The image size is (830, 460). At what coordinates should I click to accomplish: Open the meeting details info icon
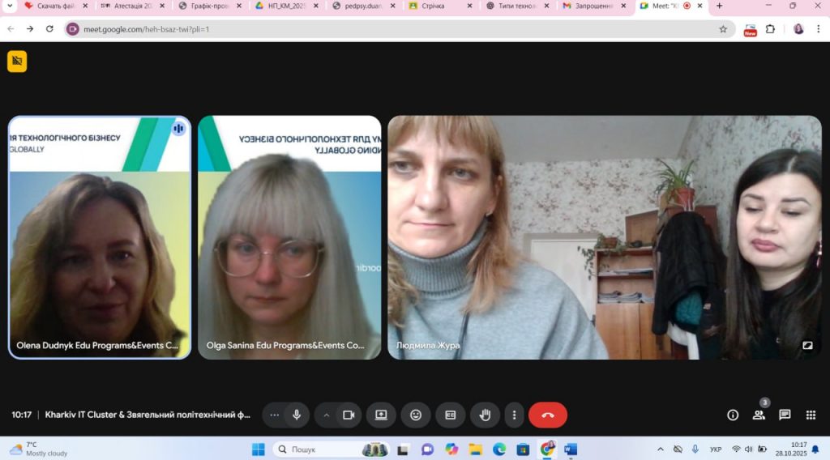click(x=733, y=415)
